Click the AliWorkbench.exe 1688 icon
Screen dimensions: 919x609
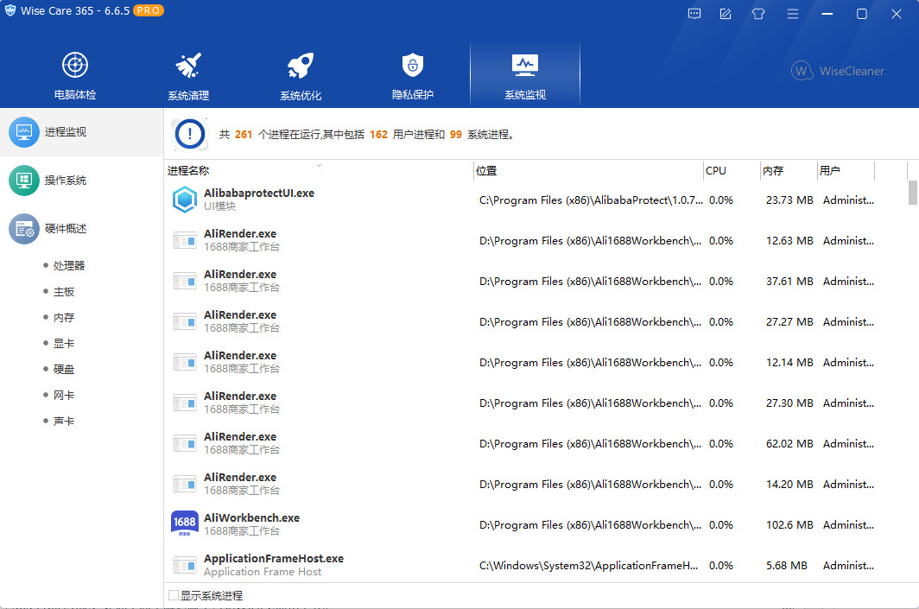pyautogui.click(x=185, y=524)
